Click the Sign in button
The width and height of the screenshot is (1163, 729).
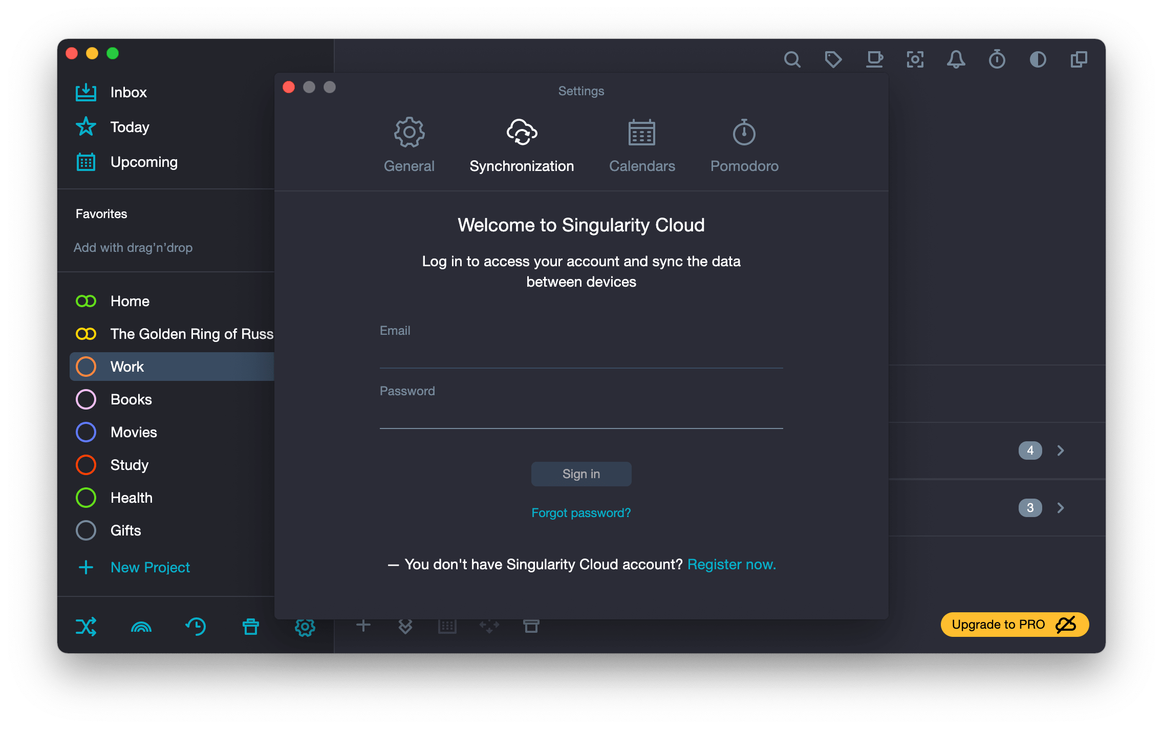tap(581, 474)
